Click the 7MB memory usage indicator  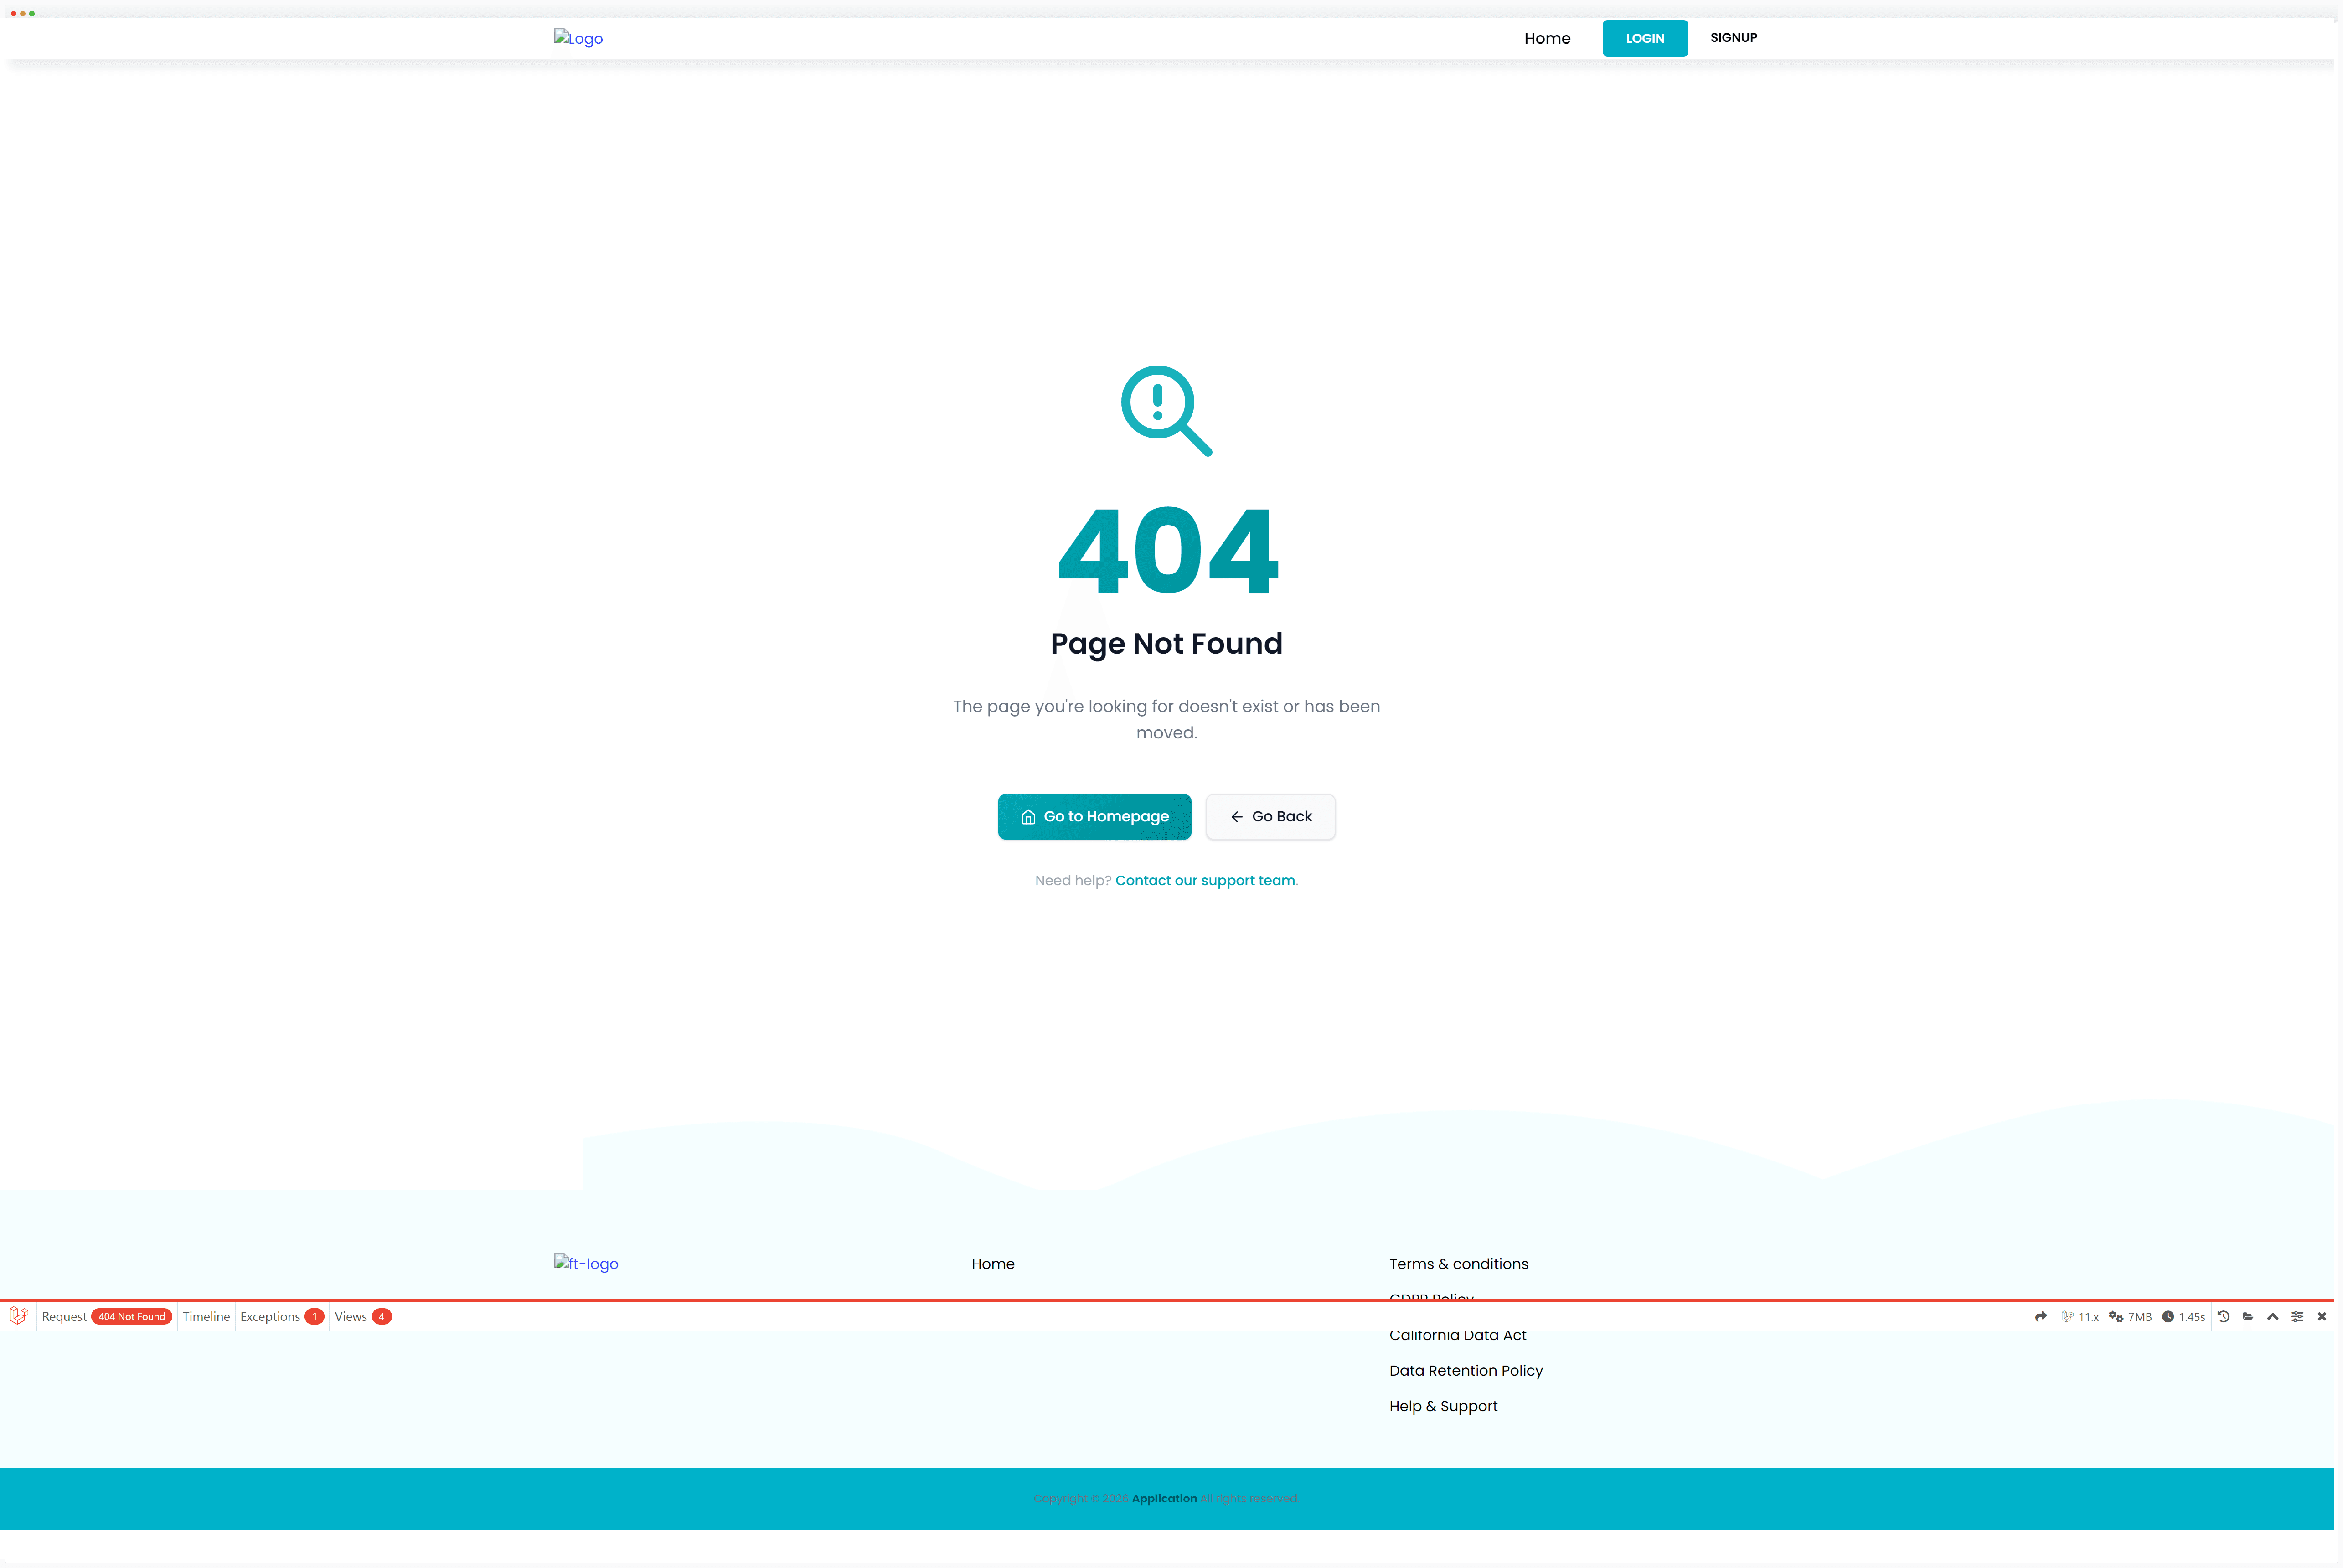(x=2130, y=1317)
